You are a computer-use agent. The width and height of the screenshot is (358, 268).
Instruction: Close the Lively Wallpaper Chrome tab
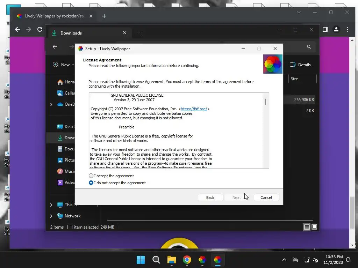91,16
